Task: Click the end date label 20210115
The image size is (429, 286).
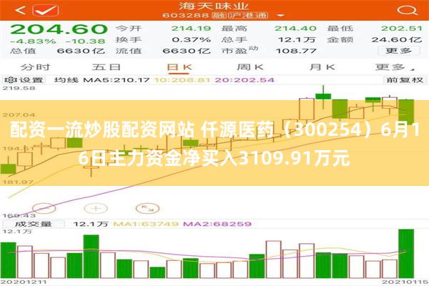Action: [405, 282]
